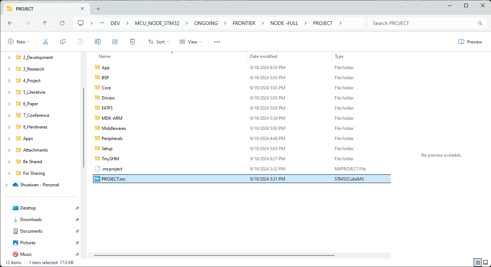The height and width of the screenshot is (267, 491).
Task: Select the FATFS folder row
Action: pos(242,108)
